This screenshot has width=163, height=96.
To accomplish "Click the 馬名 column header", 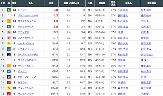I will [x=31, y=3].
